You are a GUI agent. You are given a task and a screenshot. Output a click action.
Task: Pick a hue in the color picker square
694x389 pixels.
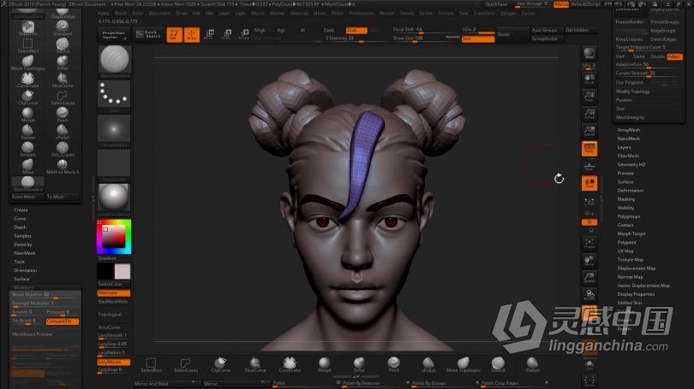pyautogui.click(x=114, y=237)
